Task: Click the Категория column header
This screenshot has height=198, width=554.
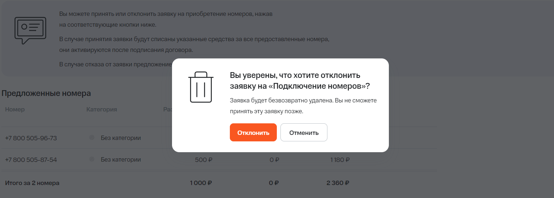Action: 102,109
